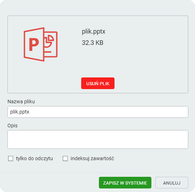
Task: Click the plik.pptx text inside the name field
Action: tap(19, 112)
